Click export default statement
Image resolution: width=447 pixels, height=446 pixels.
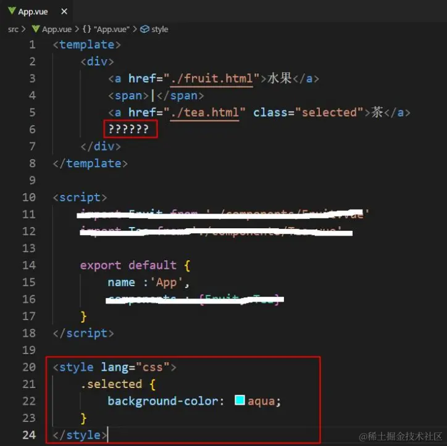128,265
